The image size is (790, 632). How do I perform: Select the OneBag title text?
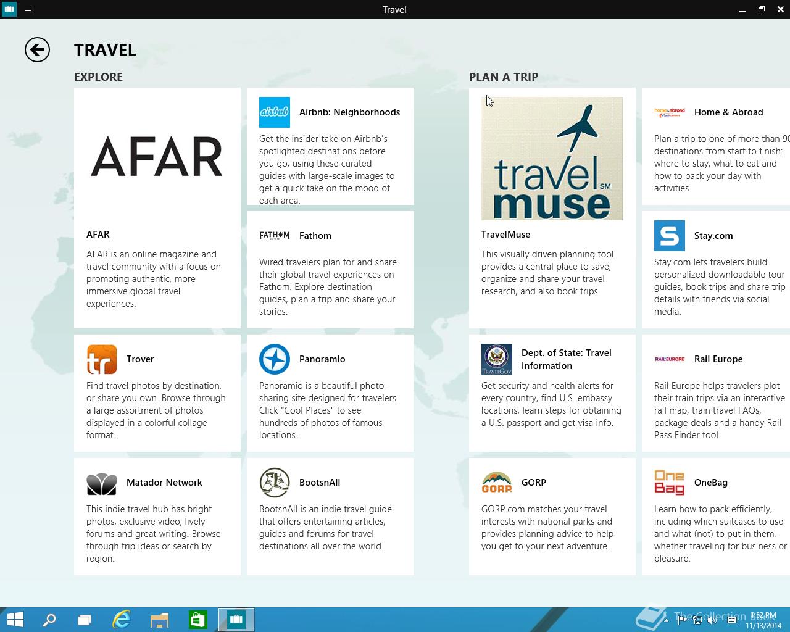(711, 483)
